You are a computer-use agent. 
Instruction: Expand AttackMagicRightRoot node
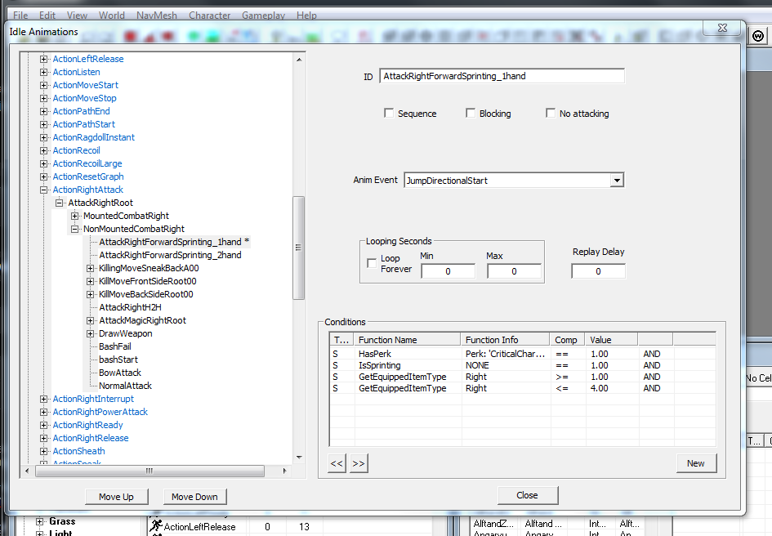(x=90, y=321)
